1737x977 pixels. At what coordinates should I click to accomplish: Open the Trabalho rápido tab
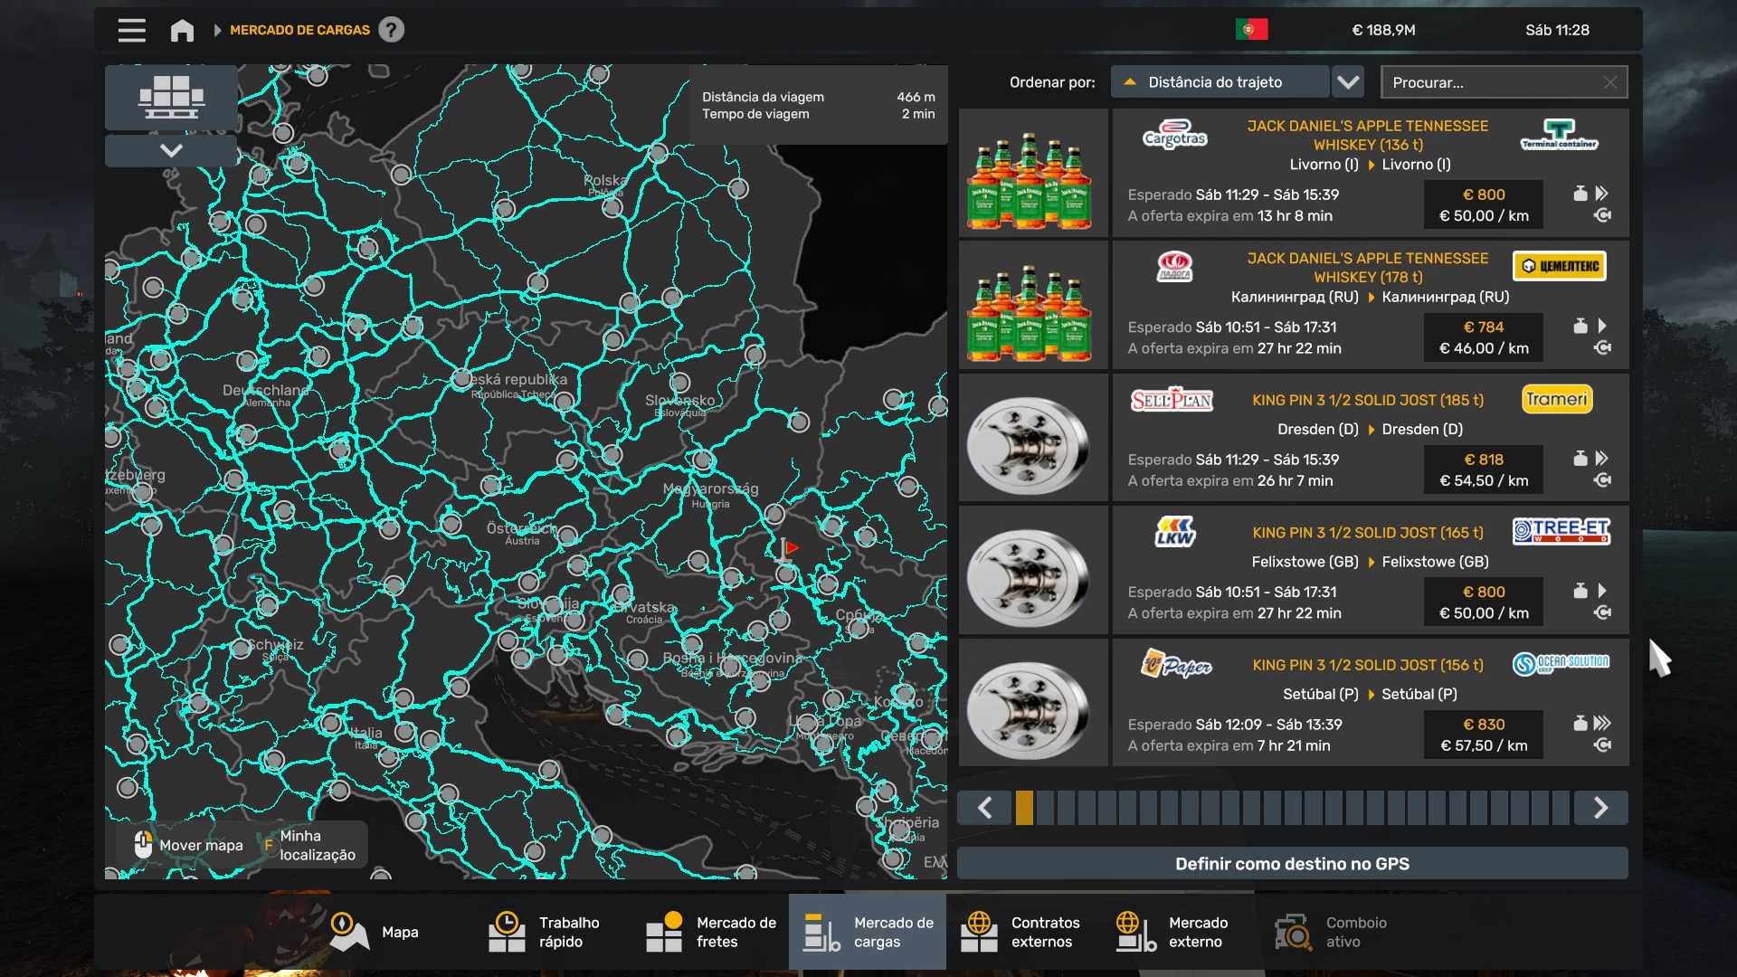click(x=545, y=932)
